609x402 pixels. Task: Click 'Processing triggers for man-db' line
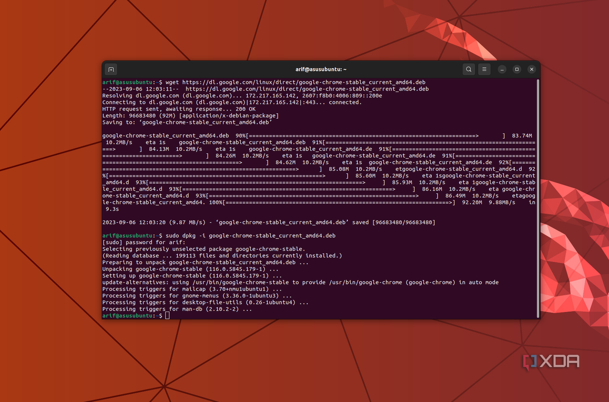(x=177, y=309)
